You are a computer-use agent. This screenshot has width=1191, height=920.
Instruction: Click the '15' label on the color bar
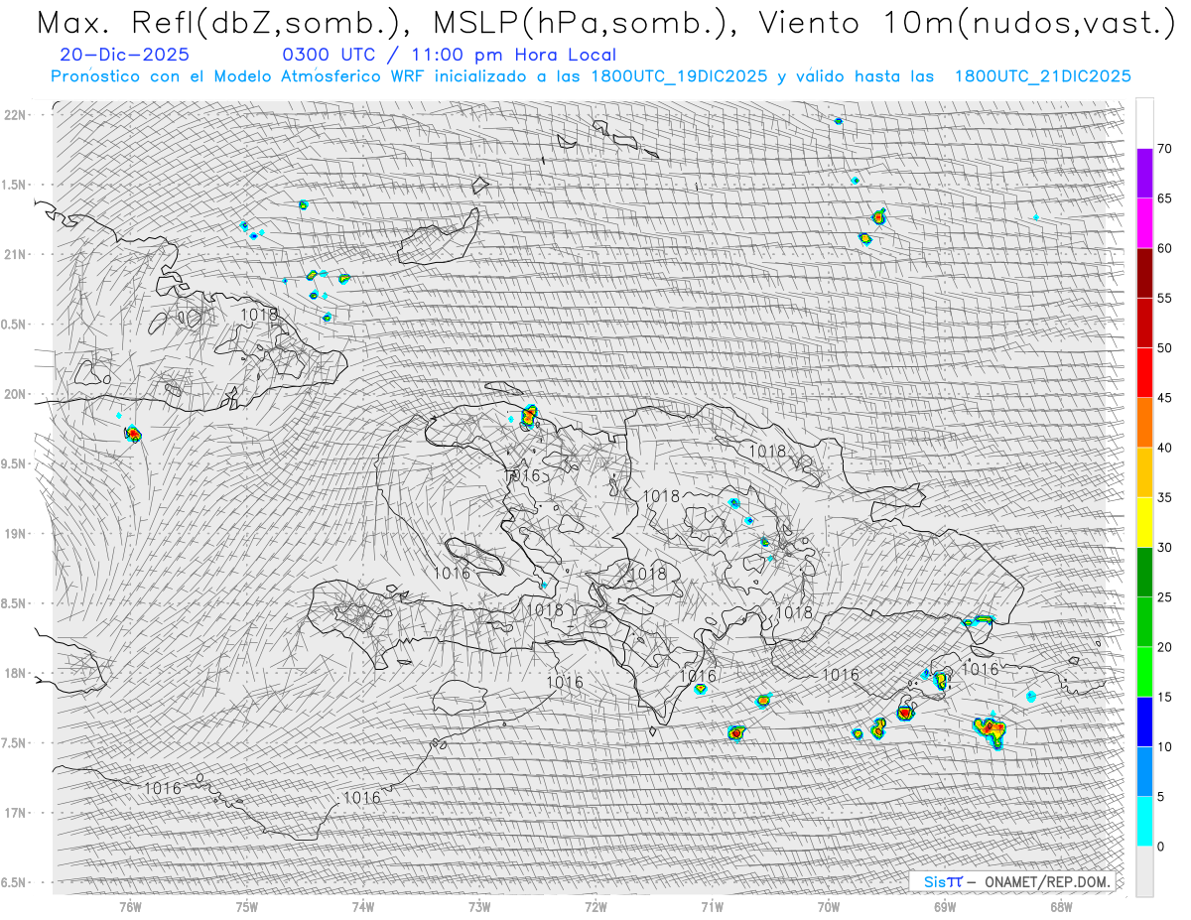[1165, 697]
